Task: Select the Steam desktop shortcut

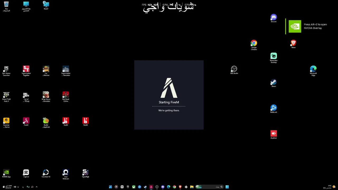Action: point(274,83)
